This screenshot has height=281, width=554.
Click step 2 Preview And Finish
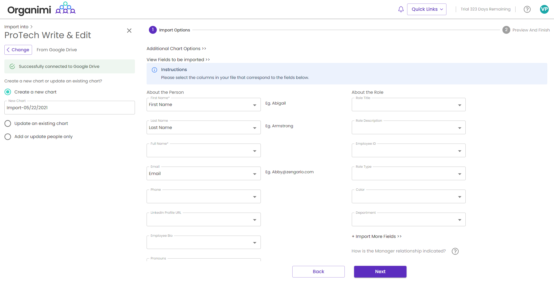[x=526, y=30]
